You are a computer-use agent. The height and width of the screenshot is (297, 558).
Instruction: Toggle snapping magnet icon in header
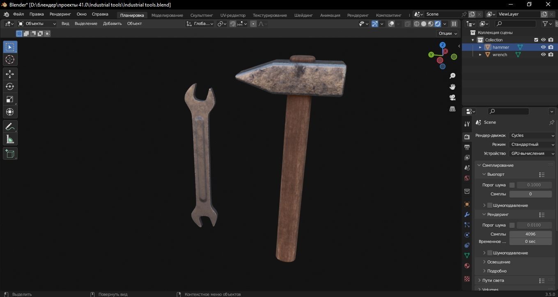[x=233, y=24]
